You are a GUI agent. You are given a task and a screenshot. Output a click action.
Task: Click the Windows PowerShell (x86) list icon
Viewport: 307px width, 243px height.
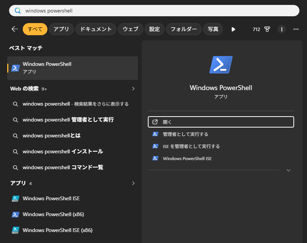pyautogui.click(x=16, y=215)
